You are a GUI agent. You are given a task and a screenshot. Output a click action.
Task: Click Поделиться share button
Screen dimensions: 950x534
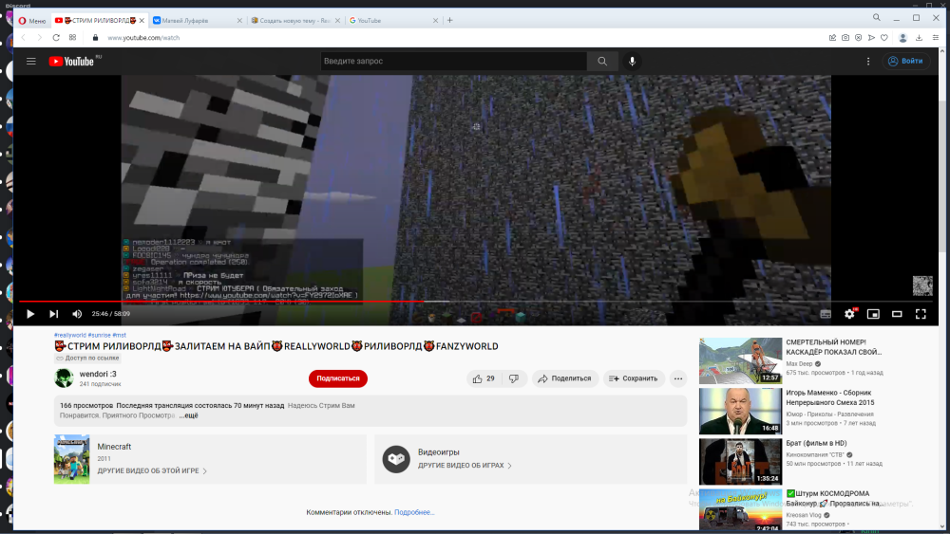tap(564, 378)
